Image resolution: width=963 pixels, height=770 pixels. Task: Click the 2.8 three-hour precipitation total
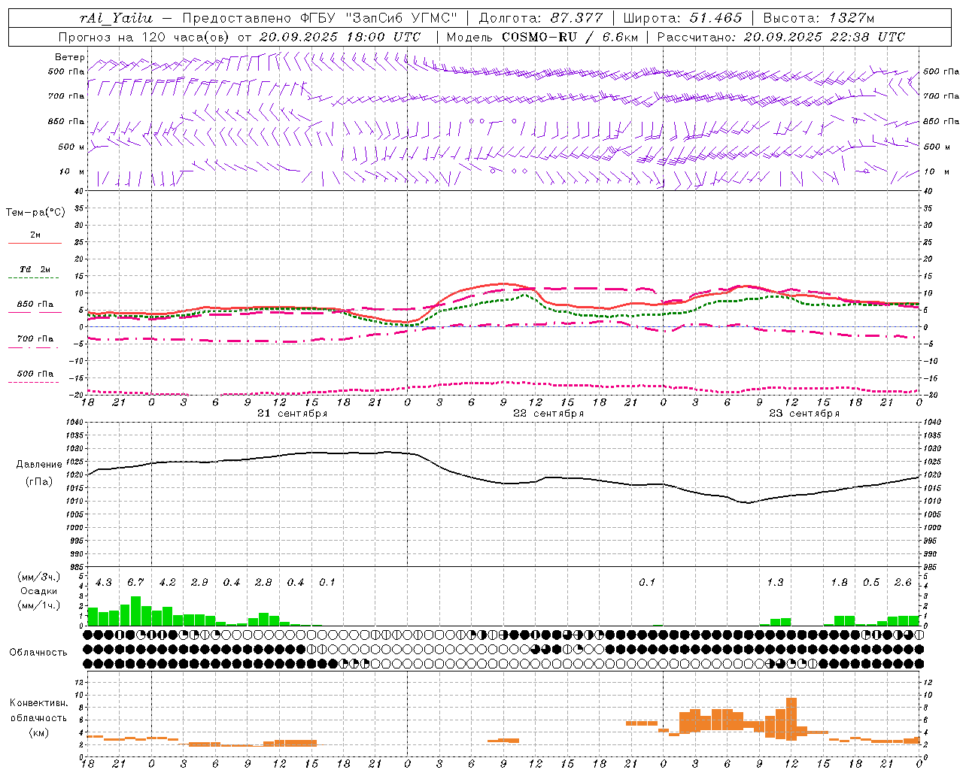point(263,582)
